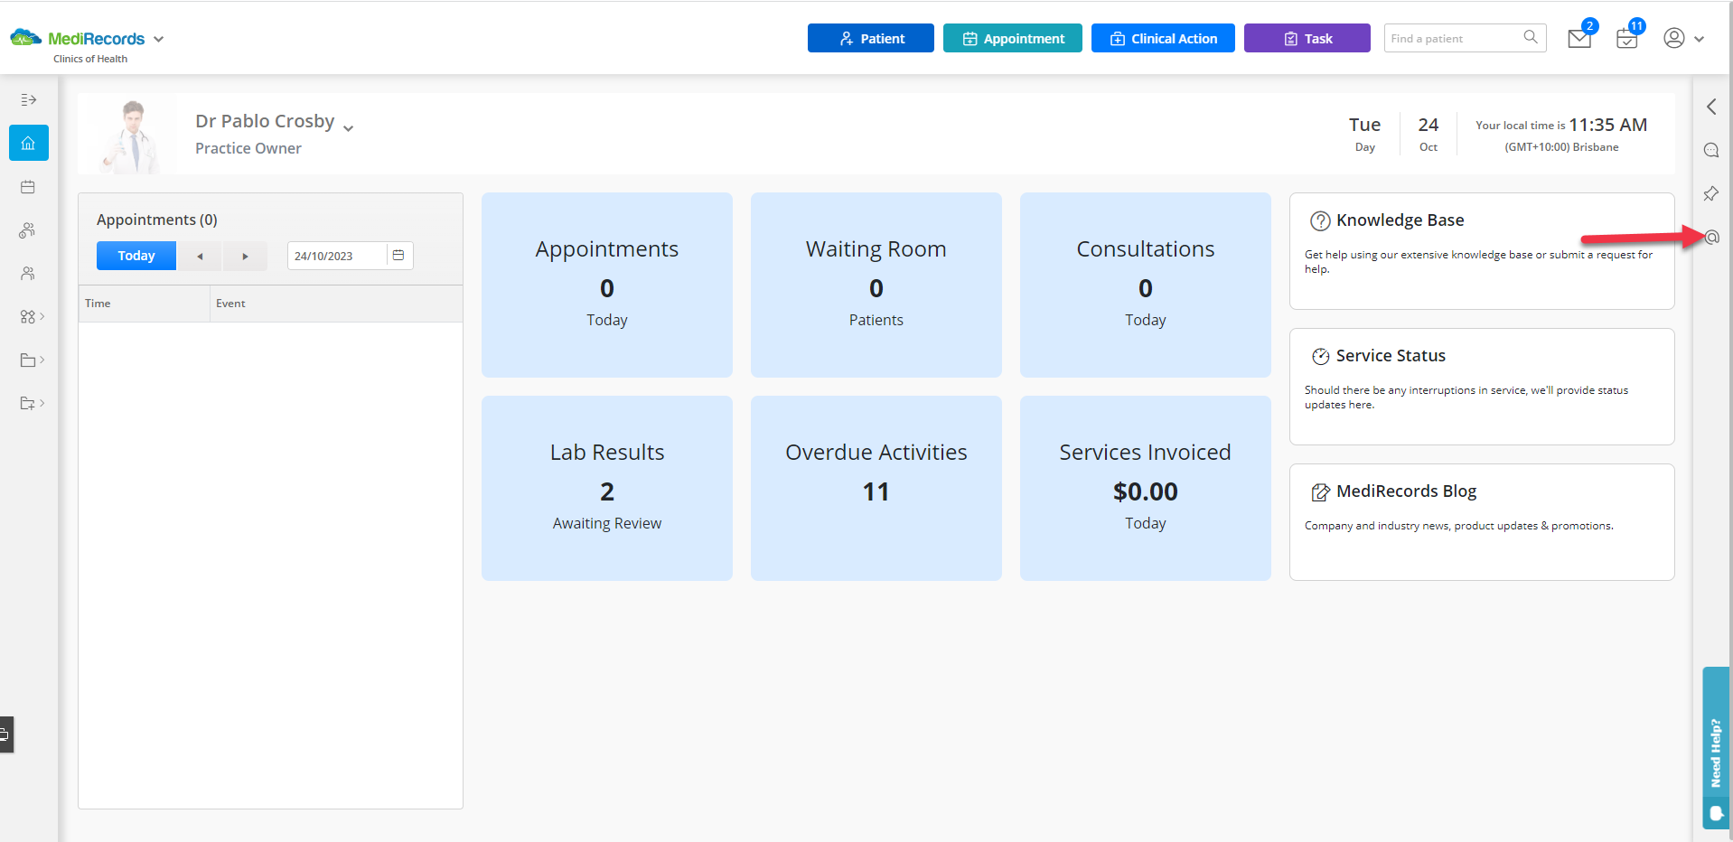Click the 24/10/2023 date field
Viewport: 1733px width, 842px height.
tap(337, 256)
